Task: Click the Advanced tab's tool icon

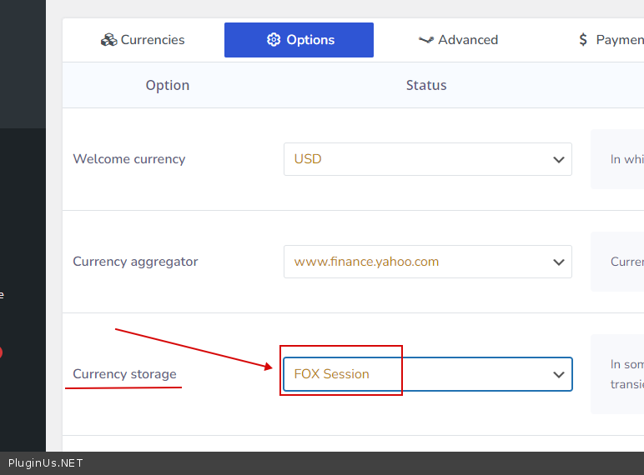Action: click(x=425, y=40)
